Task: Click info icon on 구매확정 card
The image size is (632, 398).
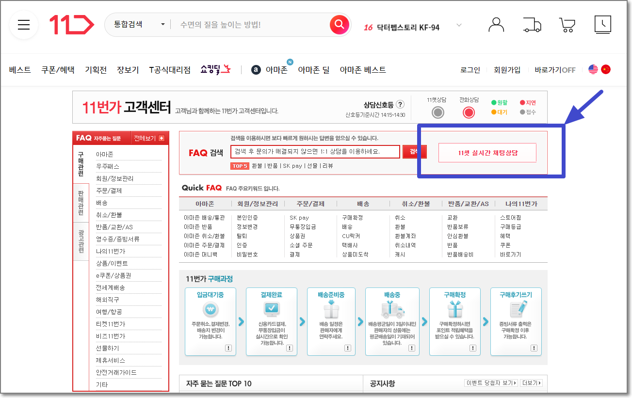Action: (473, 348)
